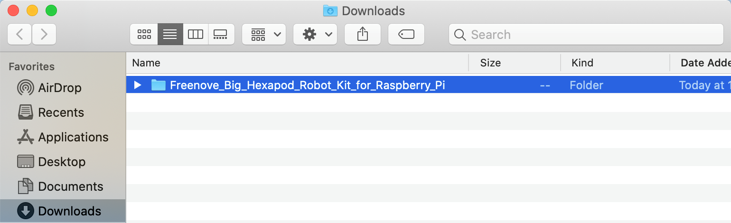The image size is (731, 223).
Task: Sort by the Size column header
Action: (515, 63)
